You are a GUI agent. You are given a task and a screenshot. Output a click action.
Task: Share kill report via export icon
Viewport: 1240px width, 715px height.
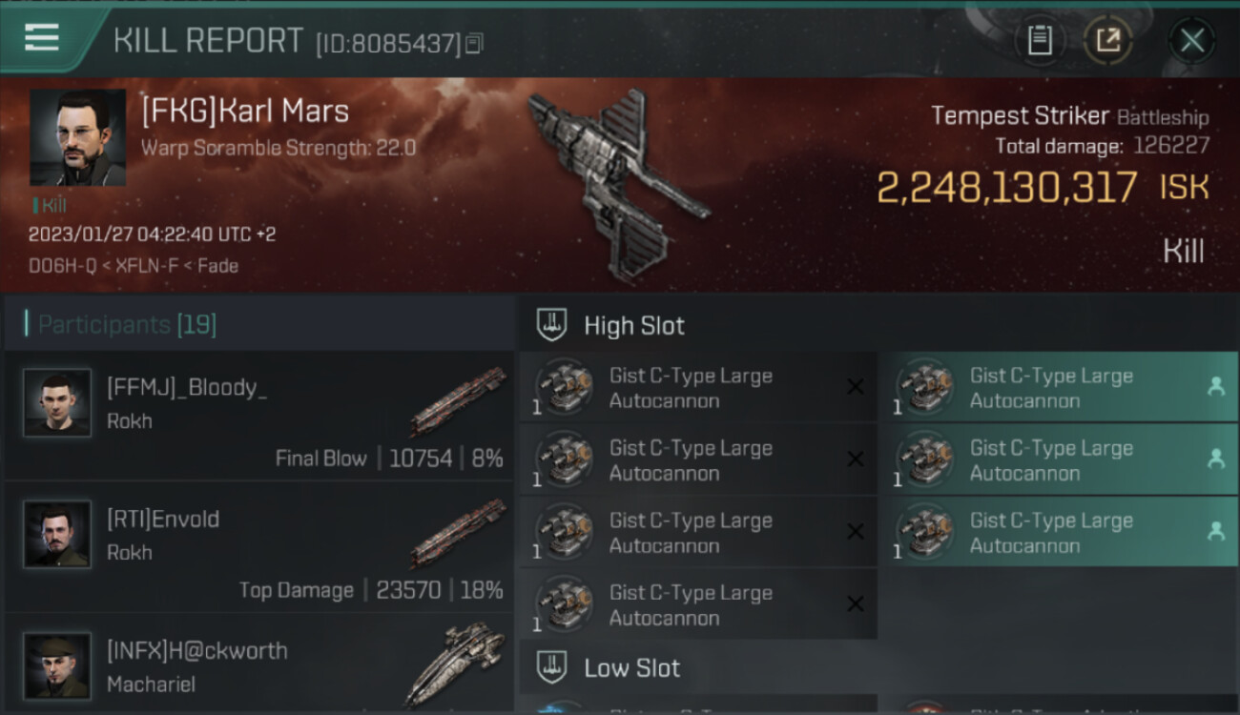[1107, 40]
